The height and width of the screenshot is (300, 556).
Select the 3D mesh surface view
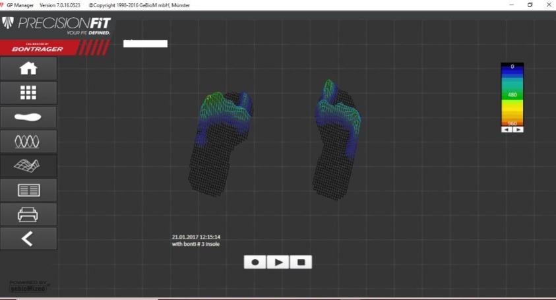point(28,165)
